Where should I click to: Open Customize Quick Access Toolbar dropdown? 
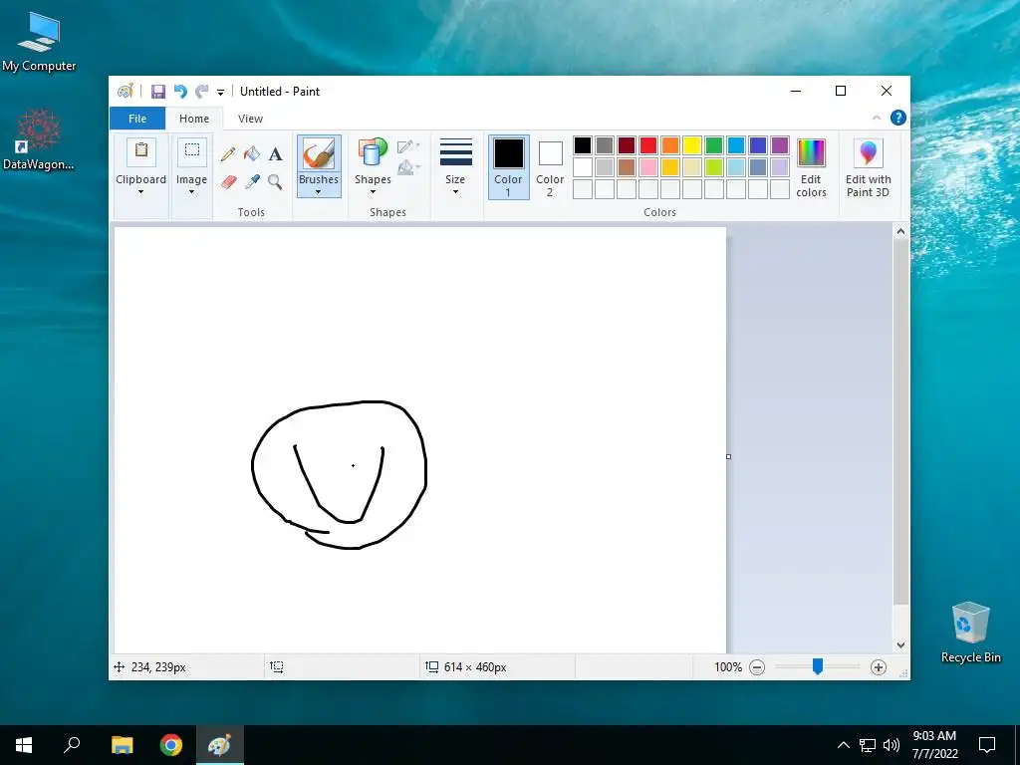220,93
